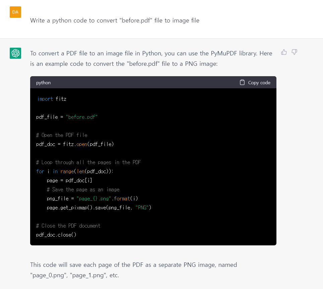Image resolution: width=323 pixels, height=289 pixels.
Task: Click the comment '# Save the page as an image'
Action: tap(83, 190)
